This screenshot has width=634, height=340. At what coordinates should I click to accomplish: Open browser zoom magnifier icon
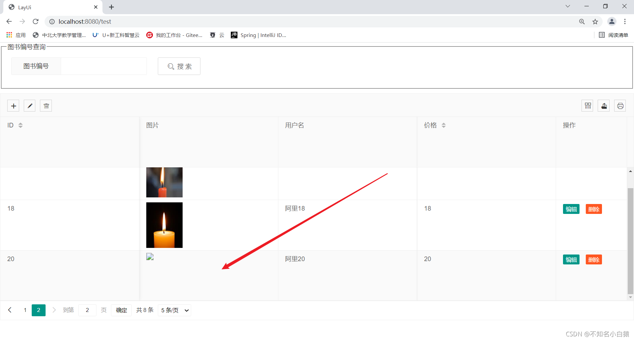click(582, 21)
